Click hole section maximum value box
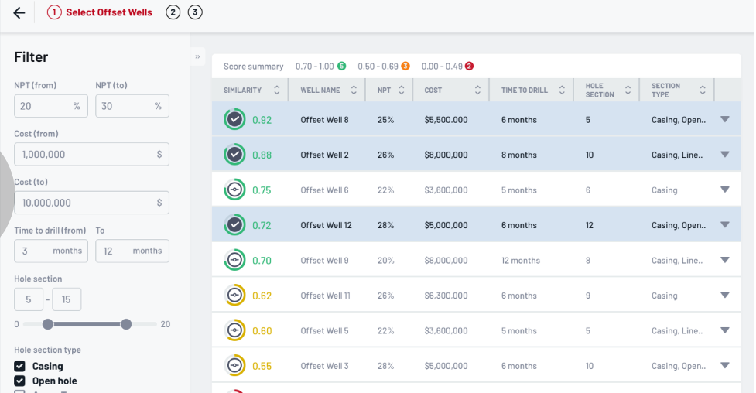This screenshot has width=756, height=393. [x=67, y=299]
